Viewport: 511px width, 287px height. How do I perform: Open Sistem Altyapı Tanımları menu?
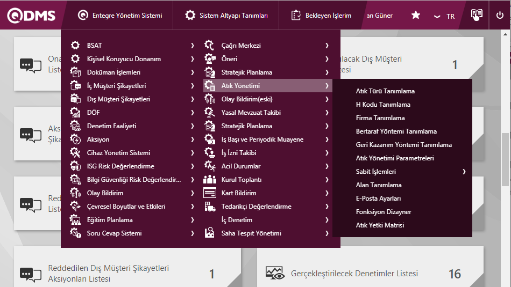(x=226, y=16)
